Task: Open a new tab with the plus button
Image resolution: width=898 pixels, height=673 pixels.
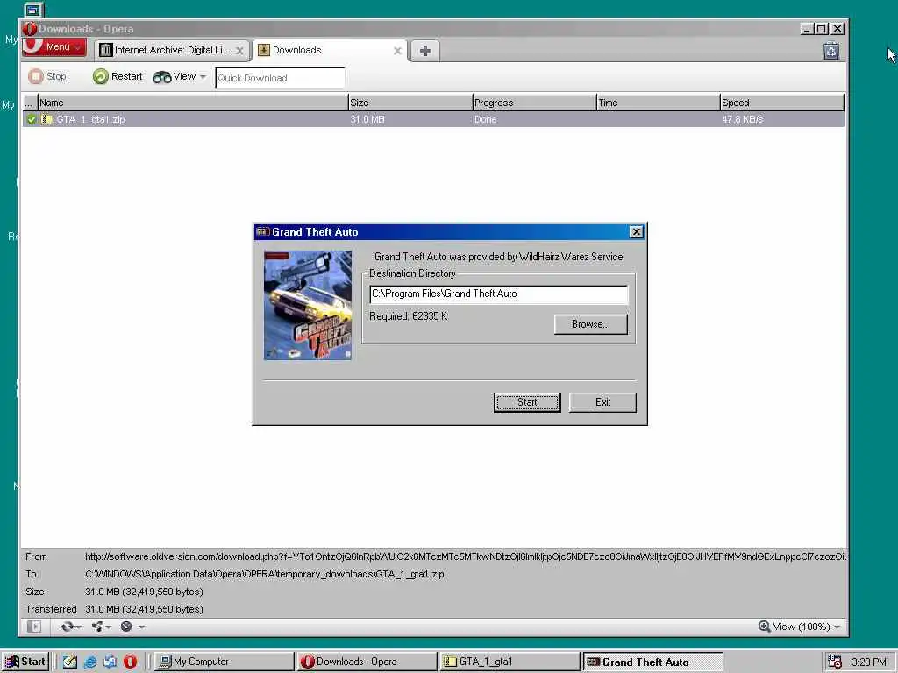Action: pos(425,51)
